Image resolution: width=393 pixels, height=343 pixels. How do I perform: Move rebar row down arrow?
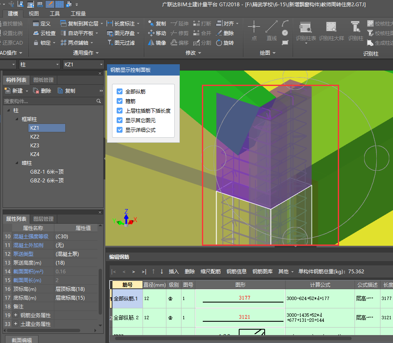click(x=162, y=272)
